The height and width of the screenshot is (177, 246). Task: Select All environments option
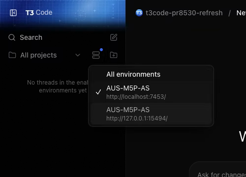pyautogui.click(x=151, y=74)
